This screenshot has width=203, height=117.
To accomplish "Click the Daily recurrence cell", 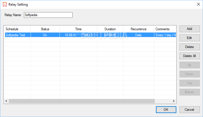I will [x=139, y=35].
